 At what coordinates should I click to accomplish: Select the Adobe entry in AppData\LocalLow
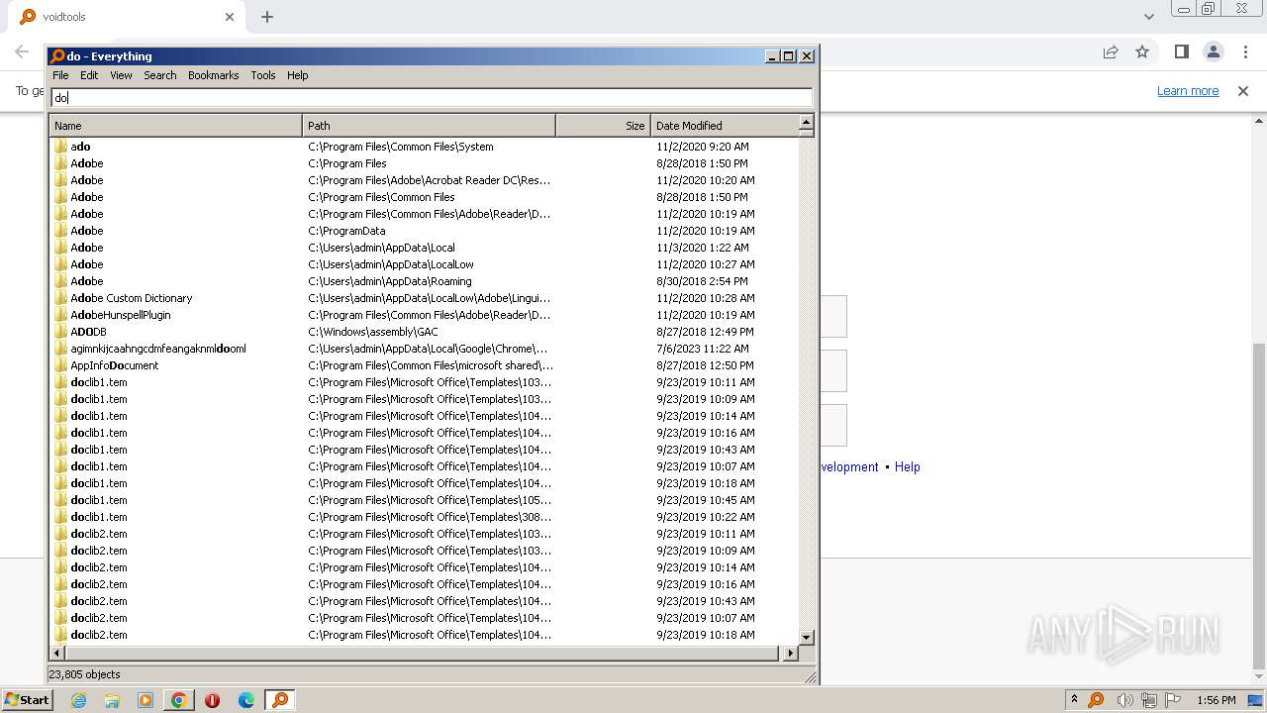86,264
